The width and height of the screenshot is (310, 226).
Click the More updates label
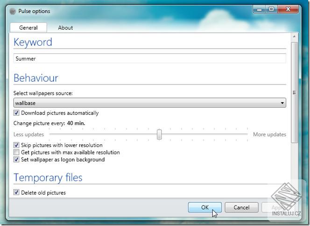(x=269, y=134)
